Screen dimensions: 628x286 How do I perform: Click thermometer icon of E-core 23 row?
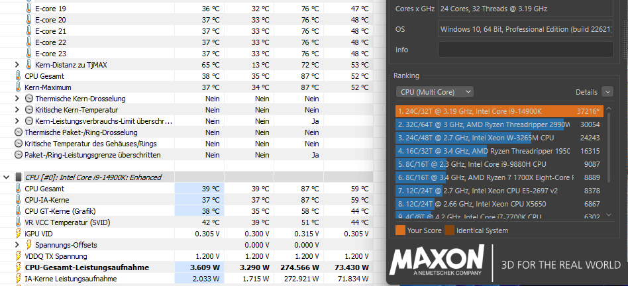point(28,54)
